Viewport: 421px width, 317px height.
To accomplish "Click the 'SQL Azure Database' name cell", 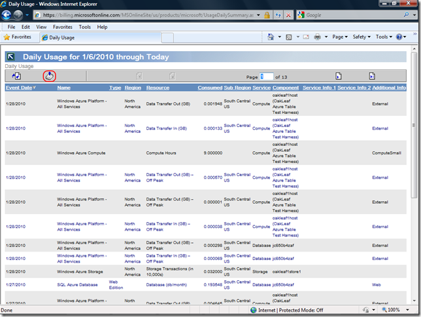I will [77, 285].
